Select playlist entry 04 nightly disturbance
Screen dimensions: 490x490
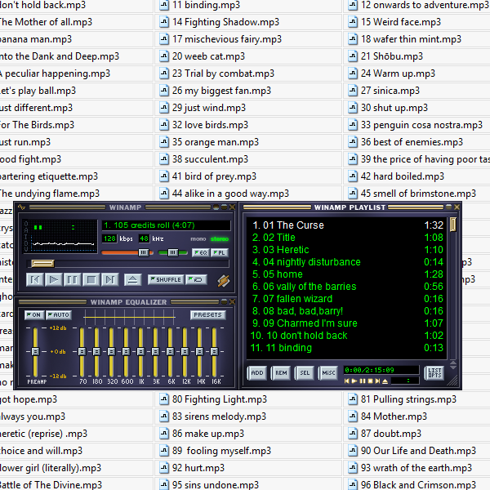tap(346, 262)
